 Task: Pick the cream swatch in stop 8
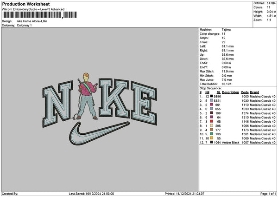tap(212, 125)
